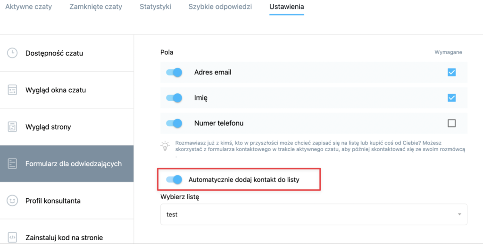Open Profil konsultanta settings
The width and height of the screenshot is (483, 244).
click(x=67, y=201)
